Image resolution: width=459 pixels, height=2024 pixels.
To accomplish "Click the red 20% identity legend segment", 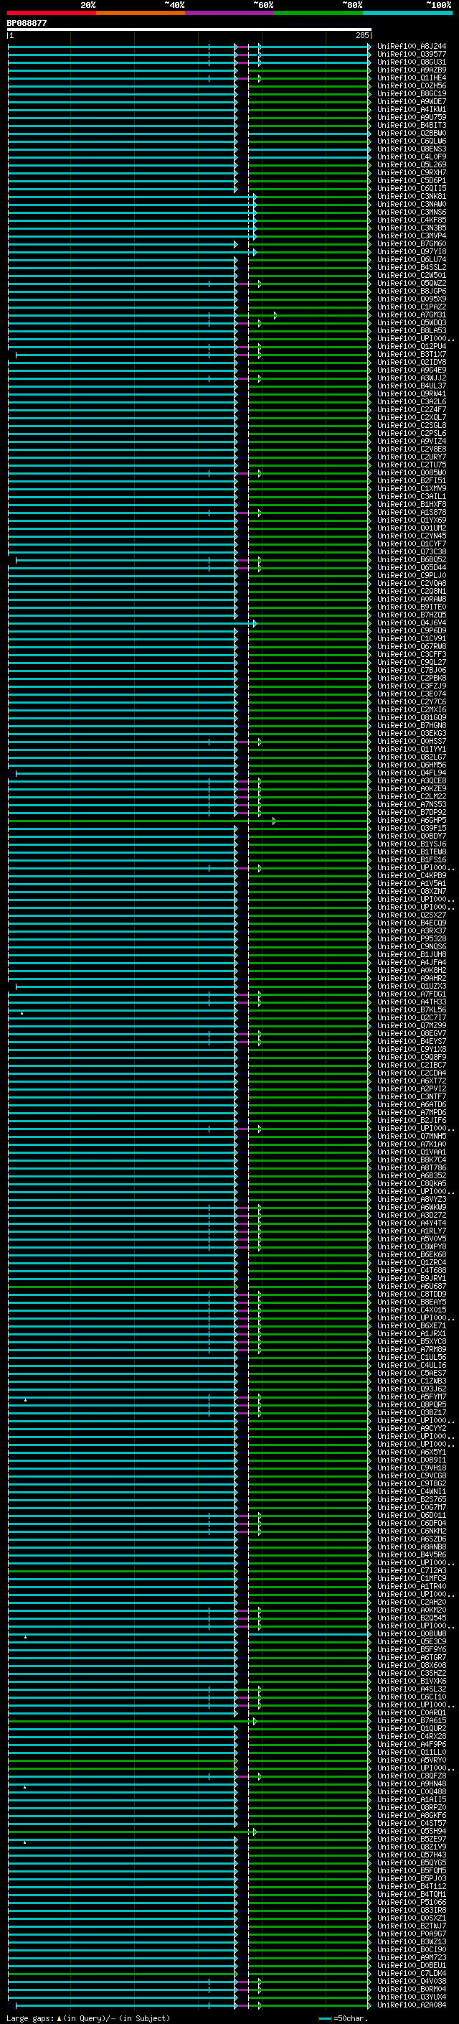I will tap(52, 13).
